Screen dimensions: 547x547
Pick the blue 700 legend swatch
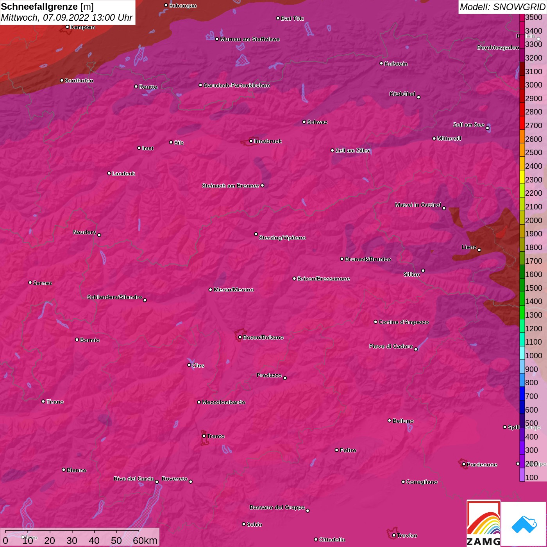(522, 396)
